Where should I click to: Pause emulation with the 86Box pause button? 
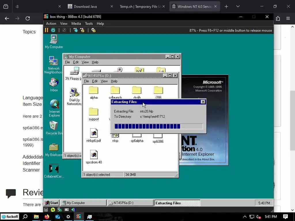tap(46, 30)
